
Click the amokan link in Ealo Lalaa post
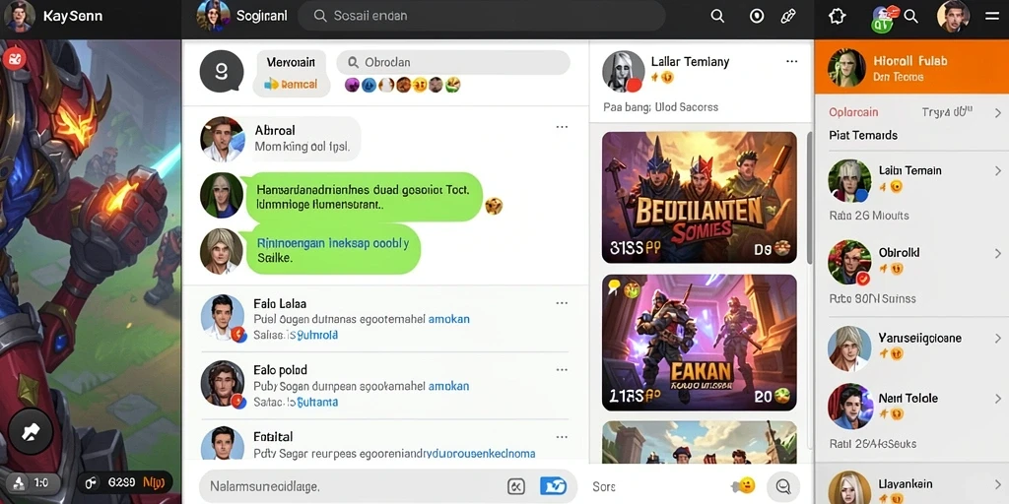(448, 319)
